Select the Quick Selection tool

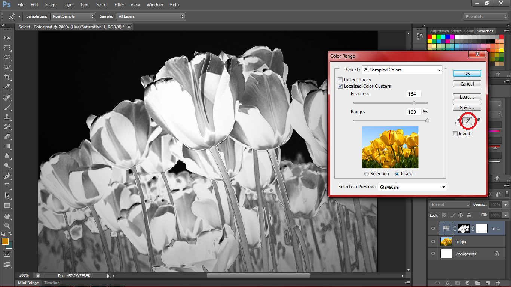click(x=7, y=67)
